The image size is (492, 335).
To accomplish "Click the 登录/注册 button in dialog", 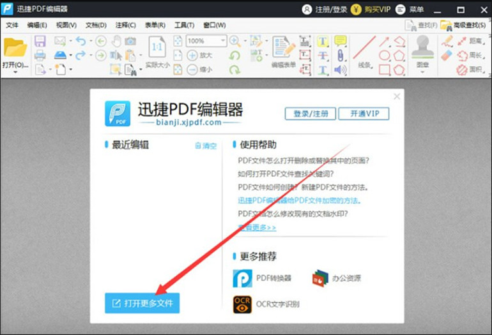I will (x=311, y=114).
